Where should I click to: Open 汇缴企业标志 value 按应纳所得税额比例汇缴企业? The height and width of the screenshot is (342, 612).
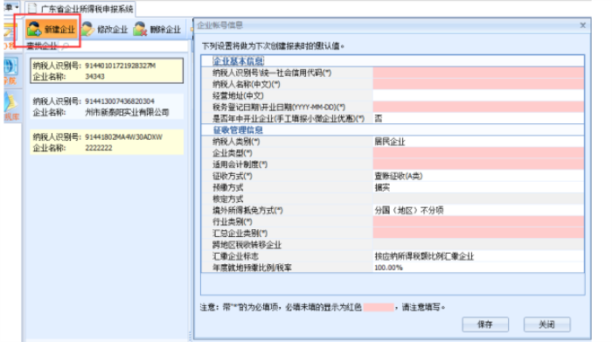[x=478, y=256]
